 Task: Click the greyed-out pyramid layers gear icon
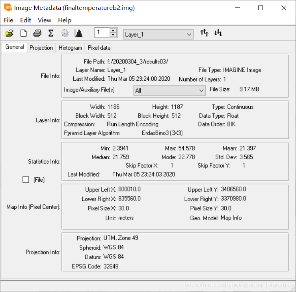(65, 33)
